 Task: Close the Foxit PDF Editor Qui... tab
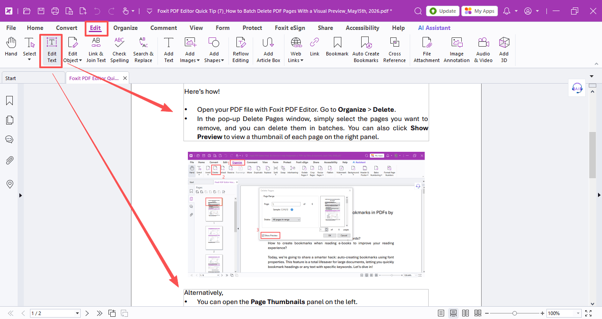(x=125, y=78)
